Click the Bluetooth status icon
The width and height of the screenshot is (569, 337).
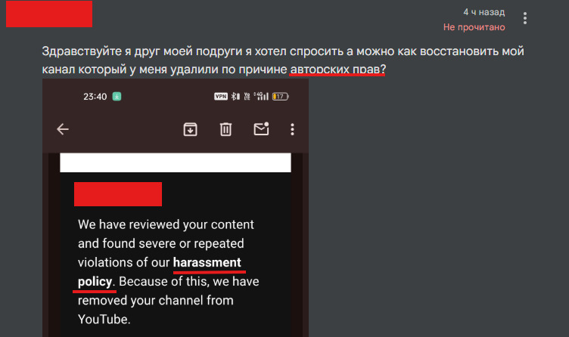pyautogui.click(x=235, y=97)
